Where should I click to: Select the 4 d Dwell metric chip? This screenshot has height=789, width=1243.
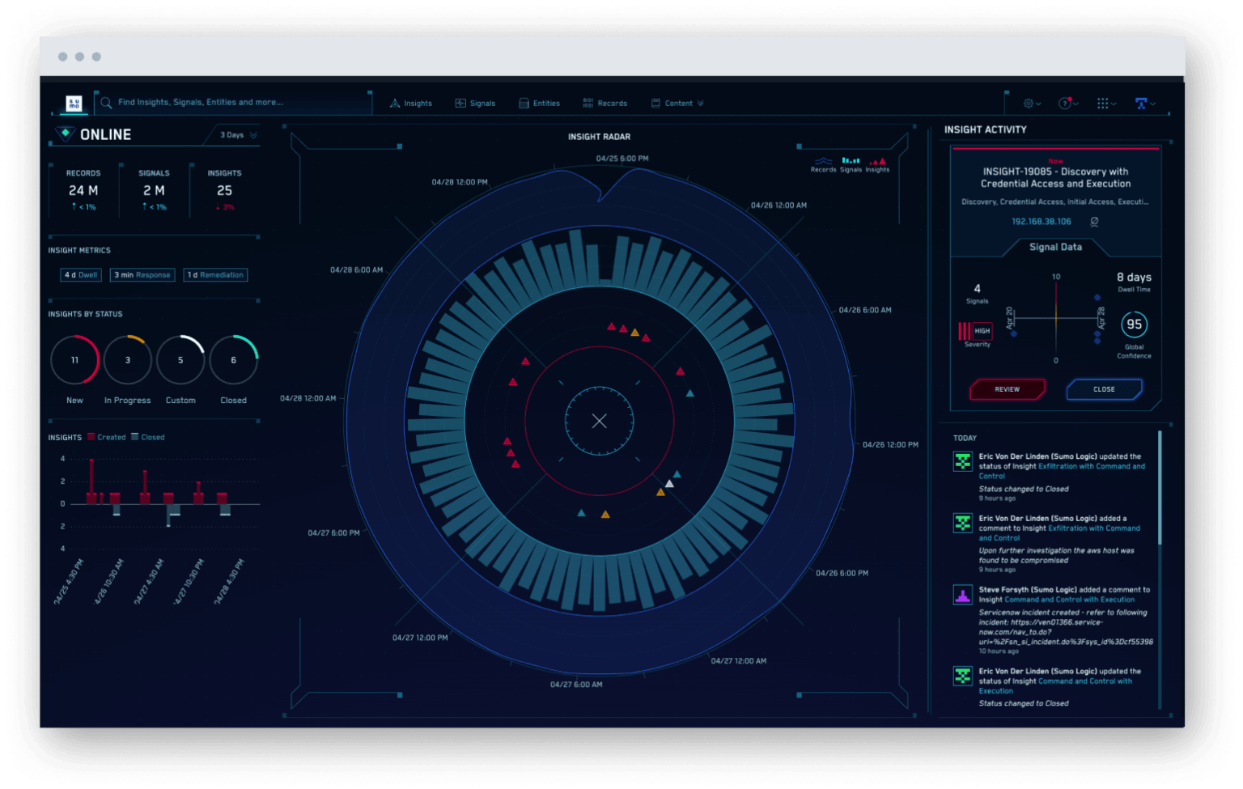tap(81, 275)
